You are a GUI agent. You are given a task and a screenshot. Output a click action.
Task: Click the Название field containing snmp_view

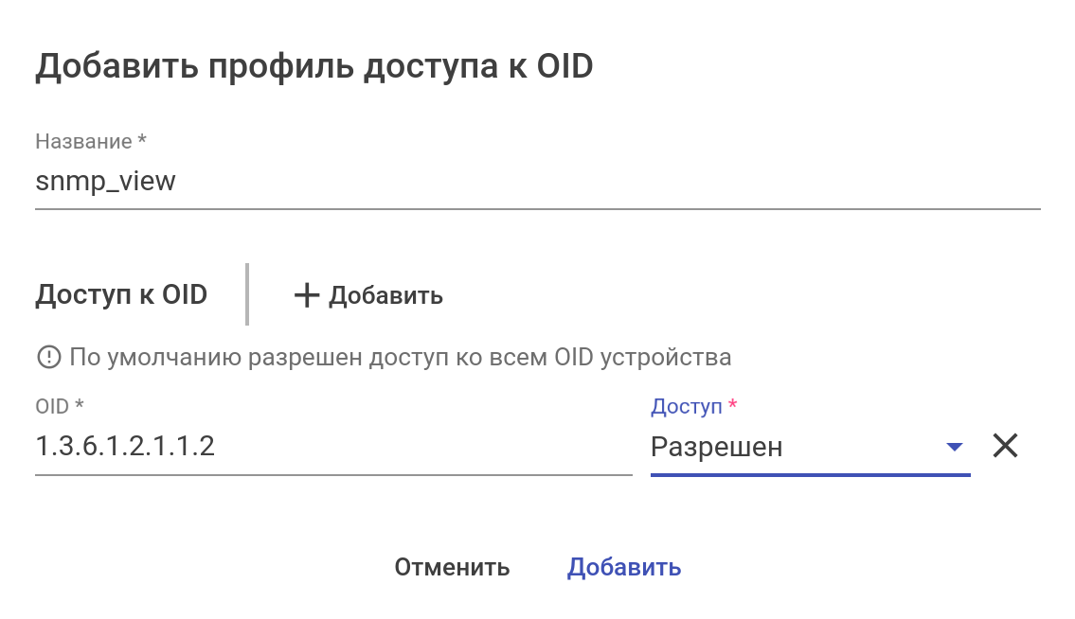537,182
